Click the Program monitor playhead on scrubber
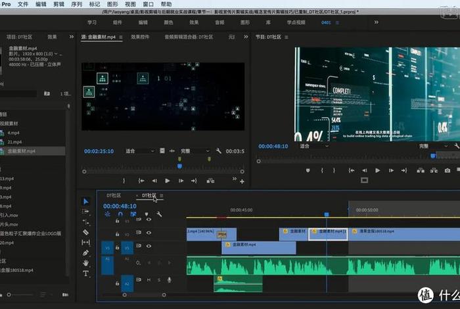The width and height of the screenshot is (460, 309). (x=433, y=156)
